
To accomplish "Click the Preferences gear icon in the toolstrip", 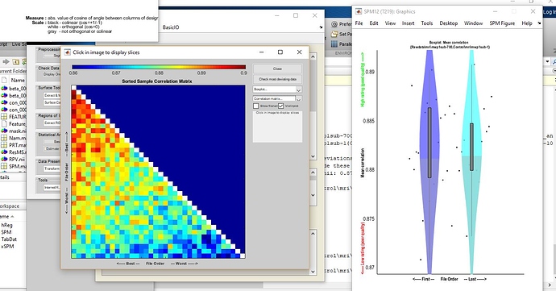I will click(334, 24).
